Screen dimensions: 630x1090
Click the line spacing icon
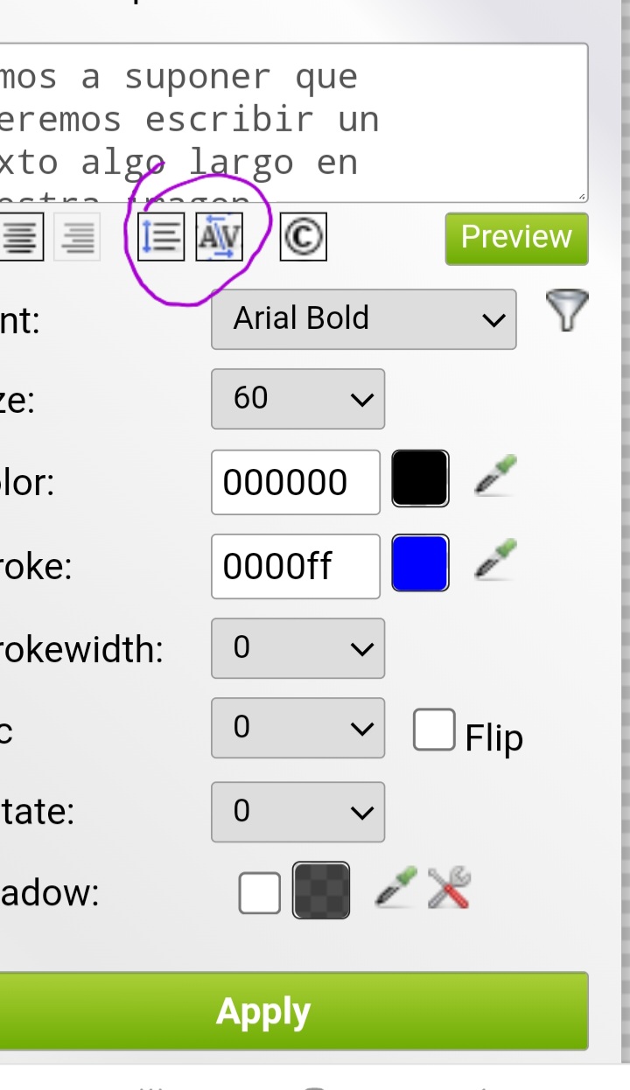click(161, 237)
